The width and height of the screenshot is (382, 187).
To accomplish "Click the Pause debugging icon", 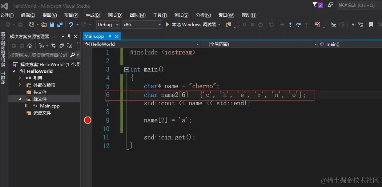I will point(245,25).
